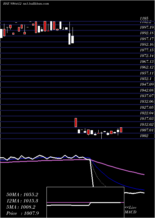Click the last red candle on the right

click(x=121, y=130)
